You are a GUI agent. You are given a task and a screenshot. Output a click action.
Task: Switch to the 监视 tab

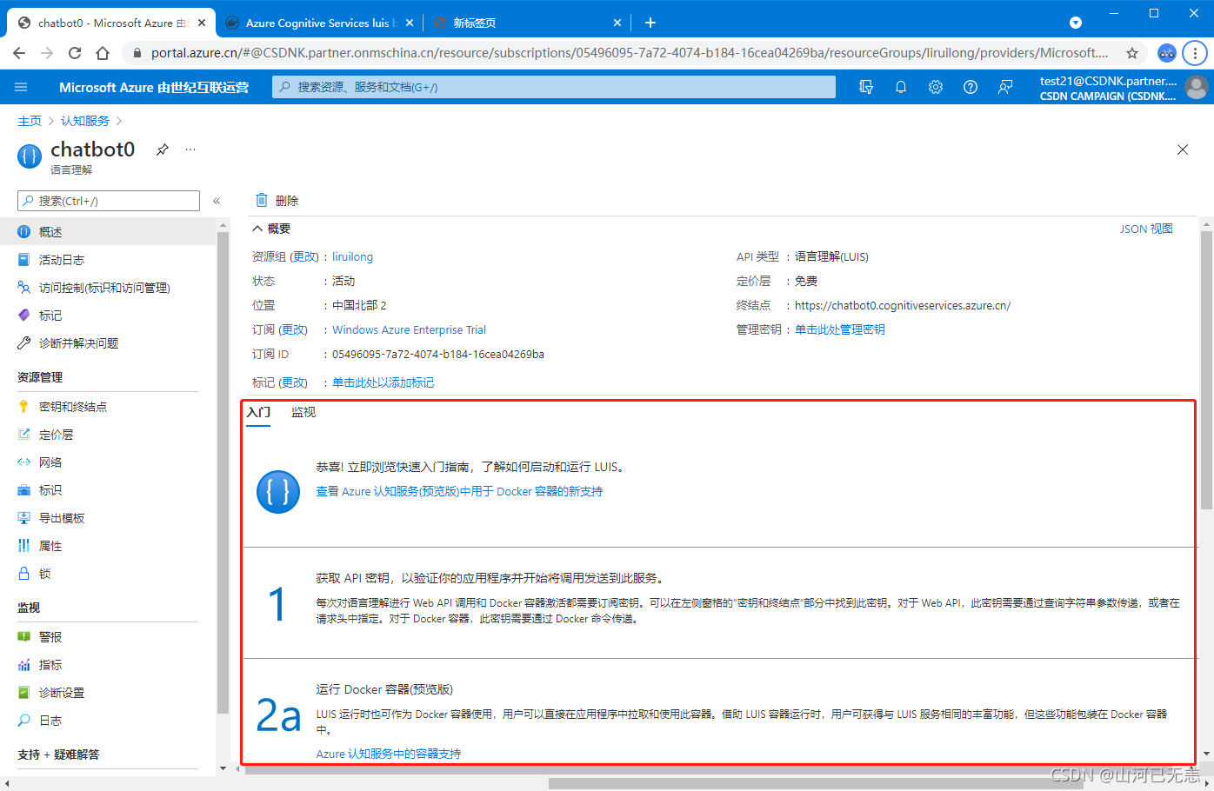(303, 412)
